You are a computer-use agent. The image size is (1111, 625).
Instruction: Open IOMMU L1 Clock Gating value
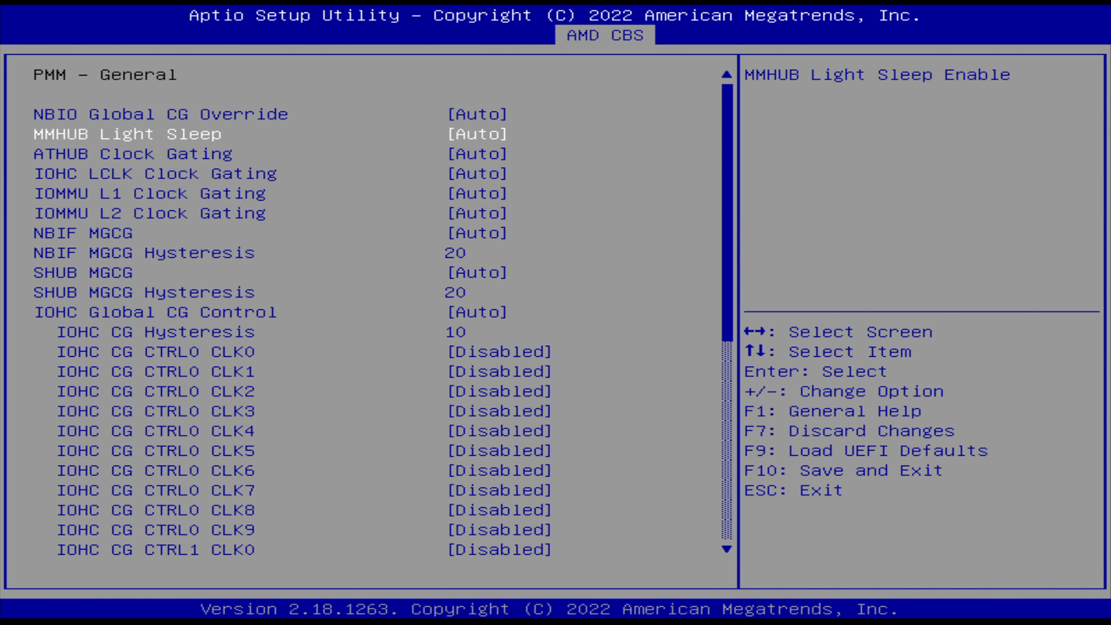point(477,194)
